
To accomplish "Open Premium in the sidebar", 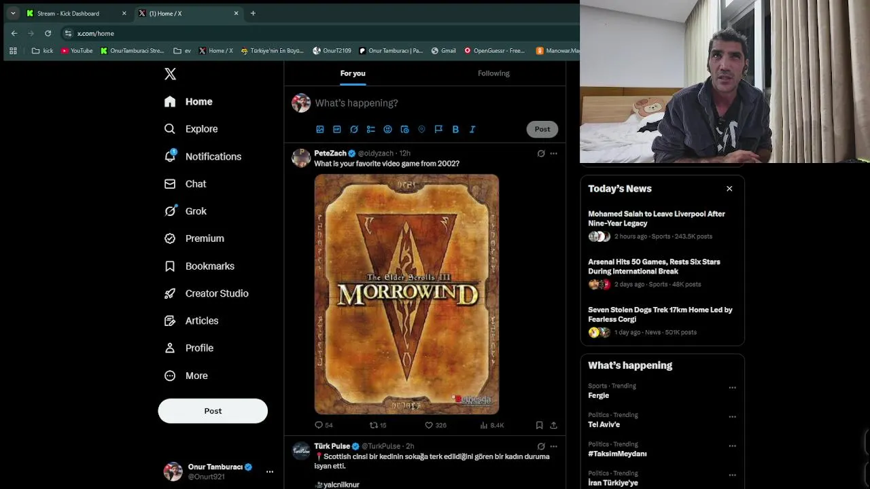I will point(194,238).
